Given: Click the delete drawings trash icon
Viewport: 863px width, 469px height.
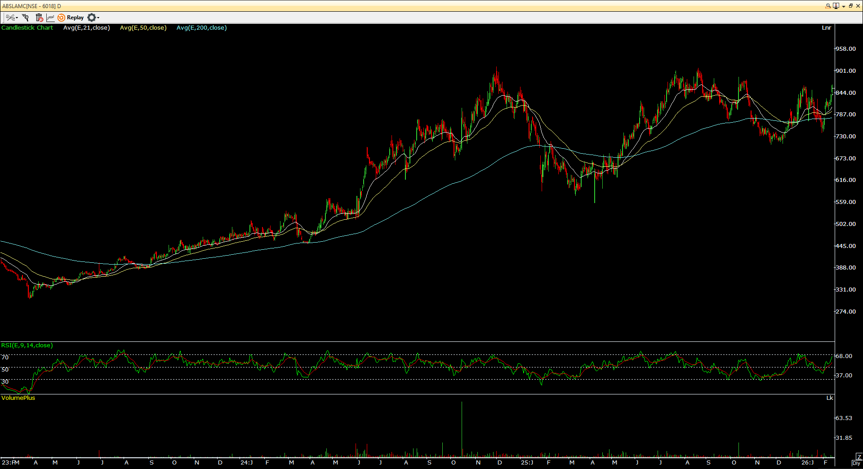Looking at the screenshot, I should (39, 18).
